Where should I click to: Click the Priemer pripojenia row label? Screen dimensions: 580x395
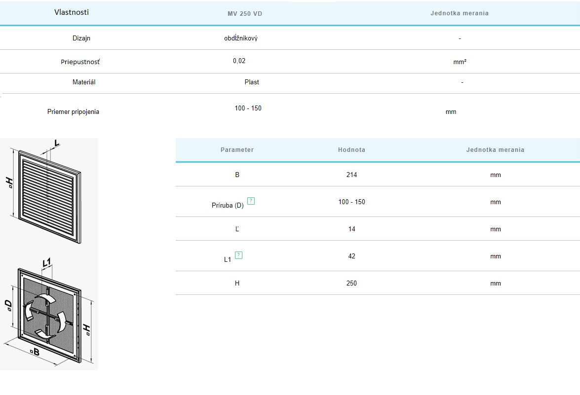point(73,112)
